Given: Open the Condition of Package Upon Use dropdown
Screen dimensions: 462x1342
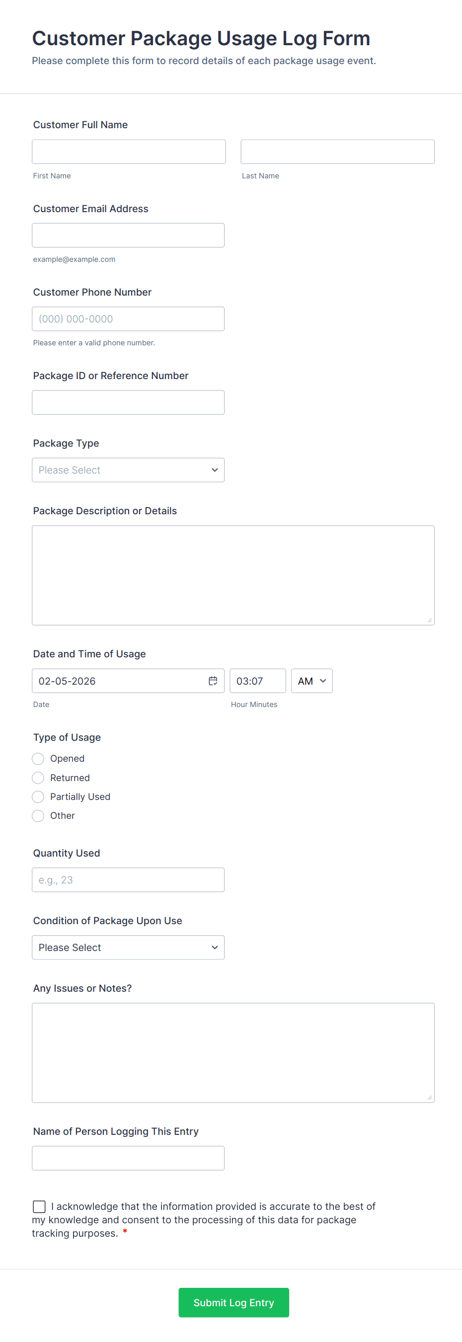Looking at the screenshot, I should (x=128, y=947).
